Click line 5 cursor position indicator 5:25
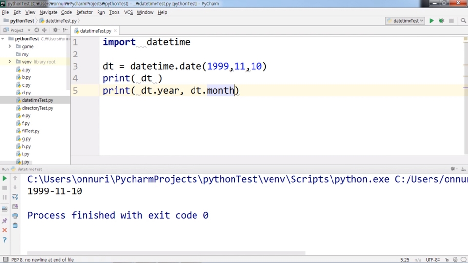Screen dimensions: 468x263 pos(405,260)
